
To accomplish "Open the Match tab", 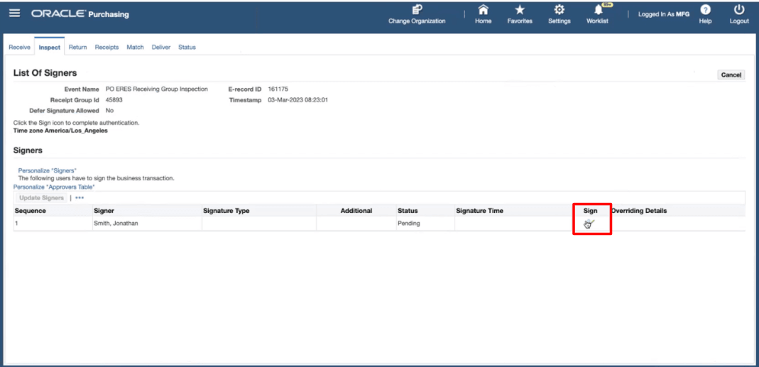I will [135, 48].
